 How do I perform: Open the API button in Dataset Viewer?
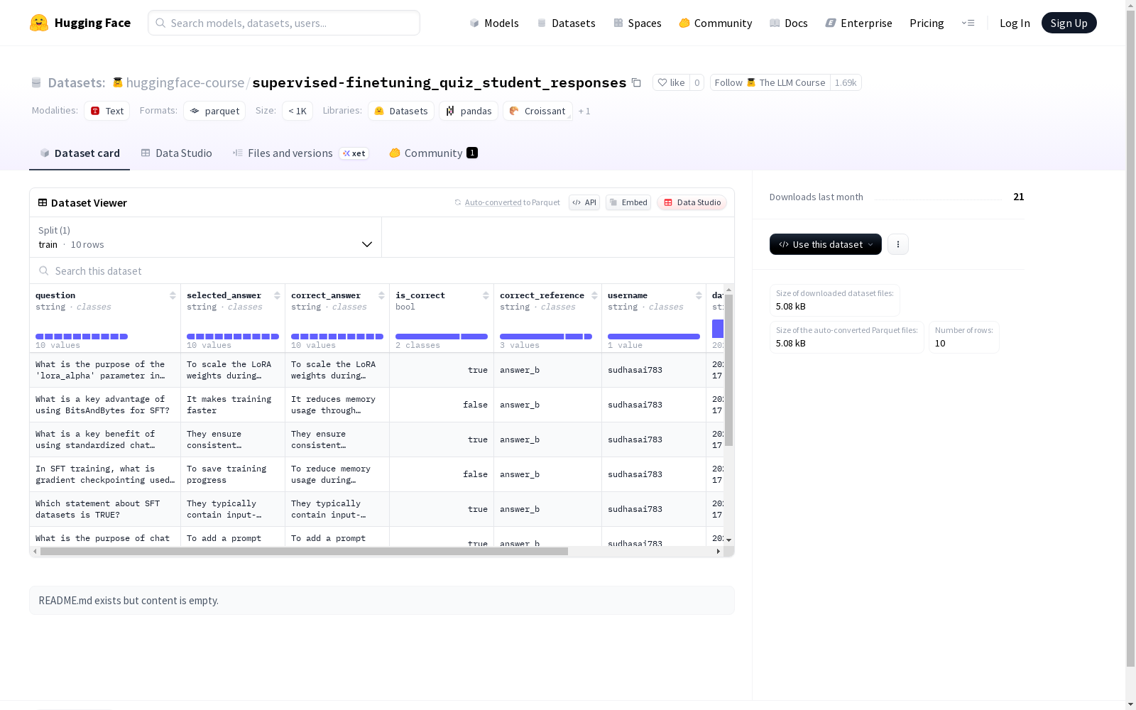click(x=584, y=202)
